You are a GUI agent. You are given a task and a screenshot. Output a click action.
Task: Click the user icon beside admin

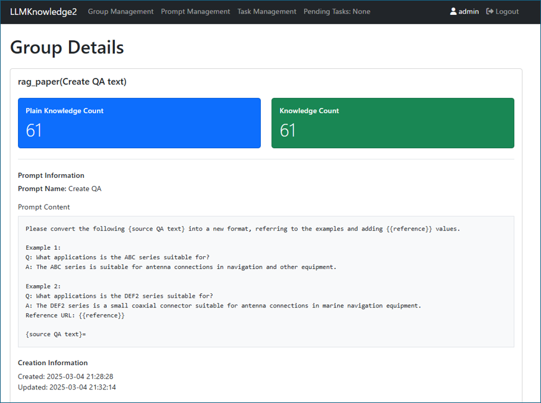(453, 12)
